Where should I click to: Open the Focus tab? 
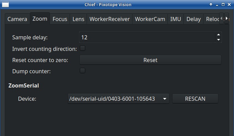click(60, 19)
